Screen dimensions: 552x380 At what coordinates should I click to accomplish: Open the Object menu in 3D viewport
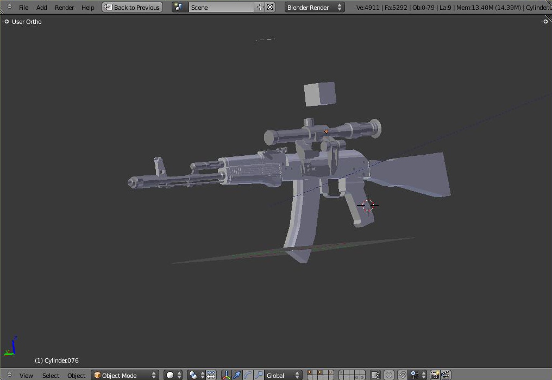coord(76,376)
